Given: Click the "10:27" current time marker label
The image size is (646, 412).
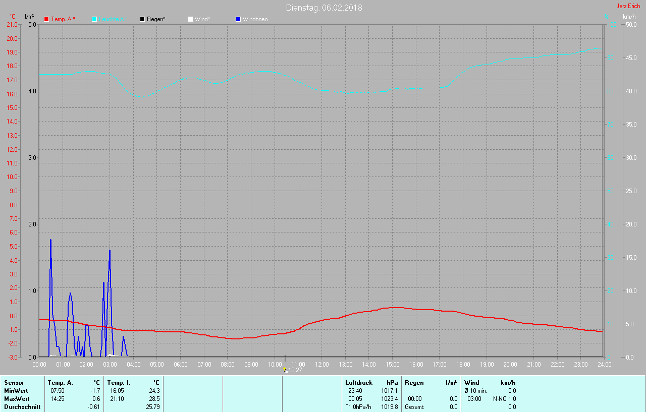Looking at the screenshot, I should (x=295, y=370).
